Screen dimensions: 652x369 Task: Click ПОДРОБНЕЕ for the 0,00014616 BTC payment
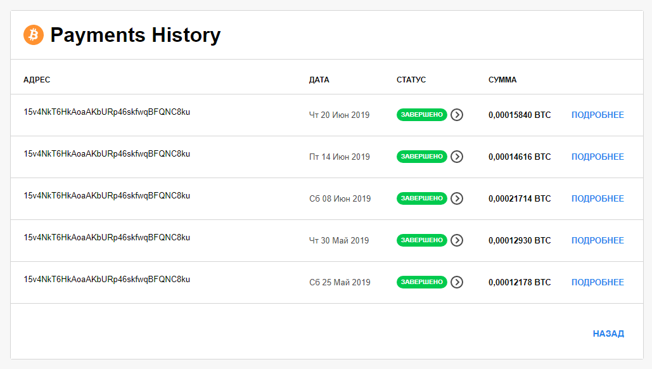[x=598, y=157]
